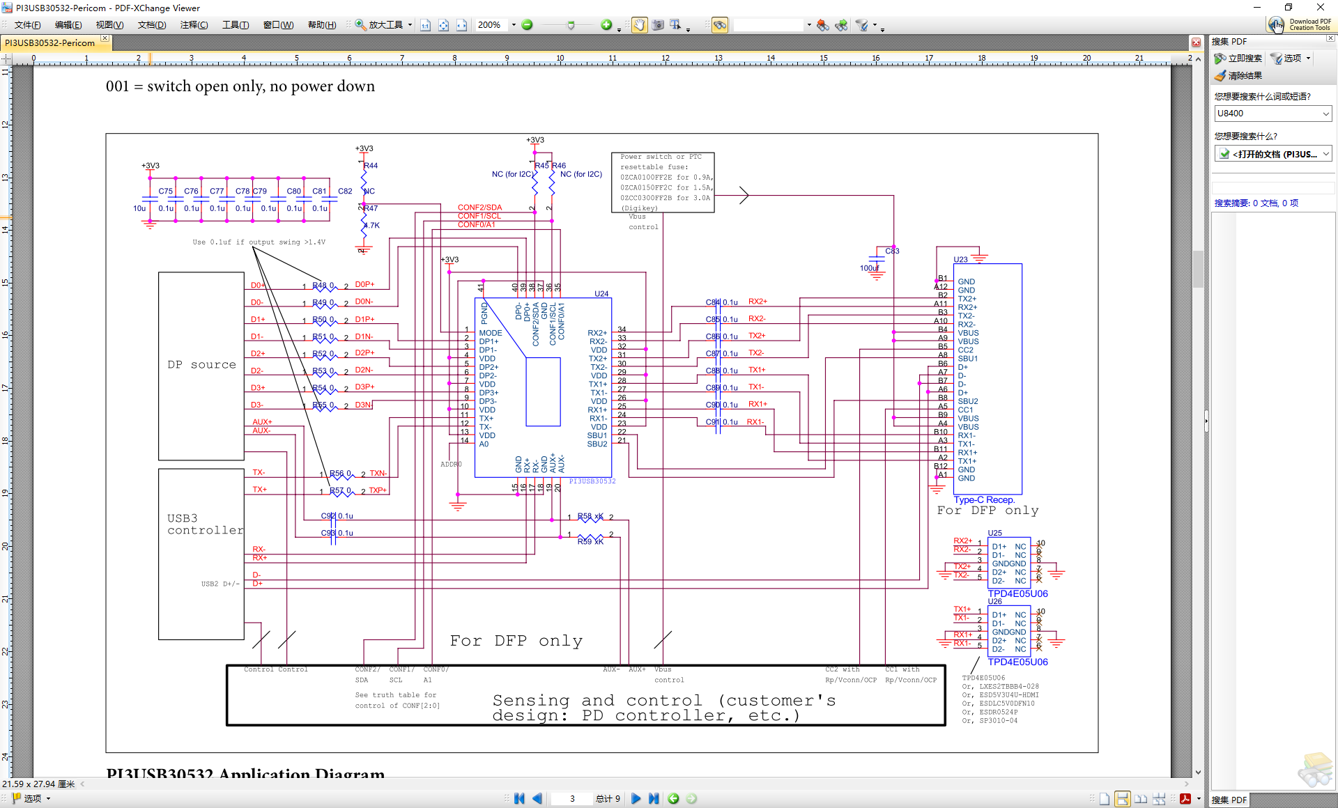Switch to continuous page layout
Screen dimensions: 1338x808
click(x=1123, y=799)
